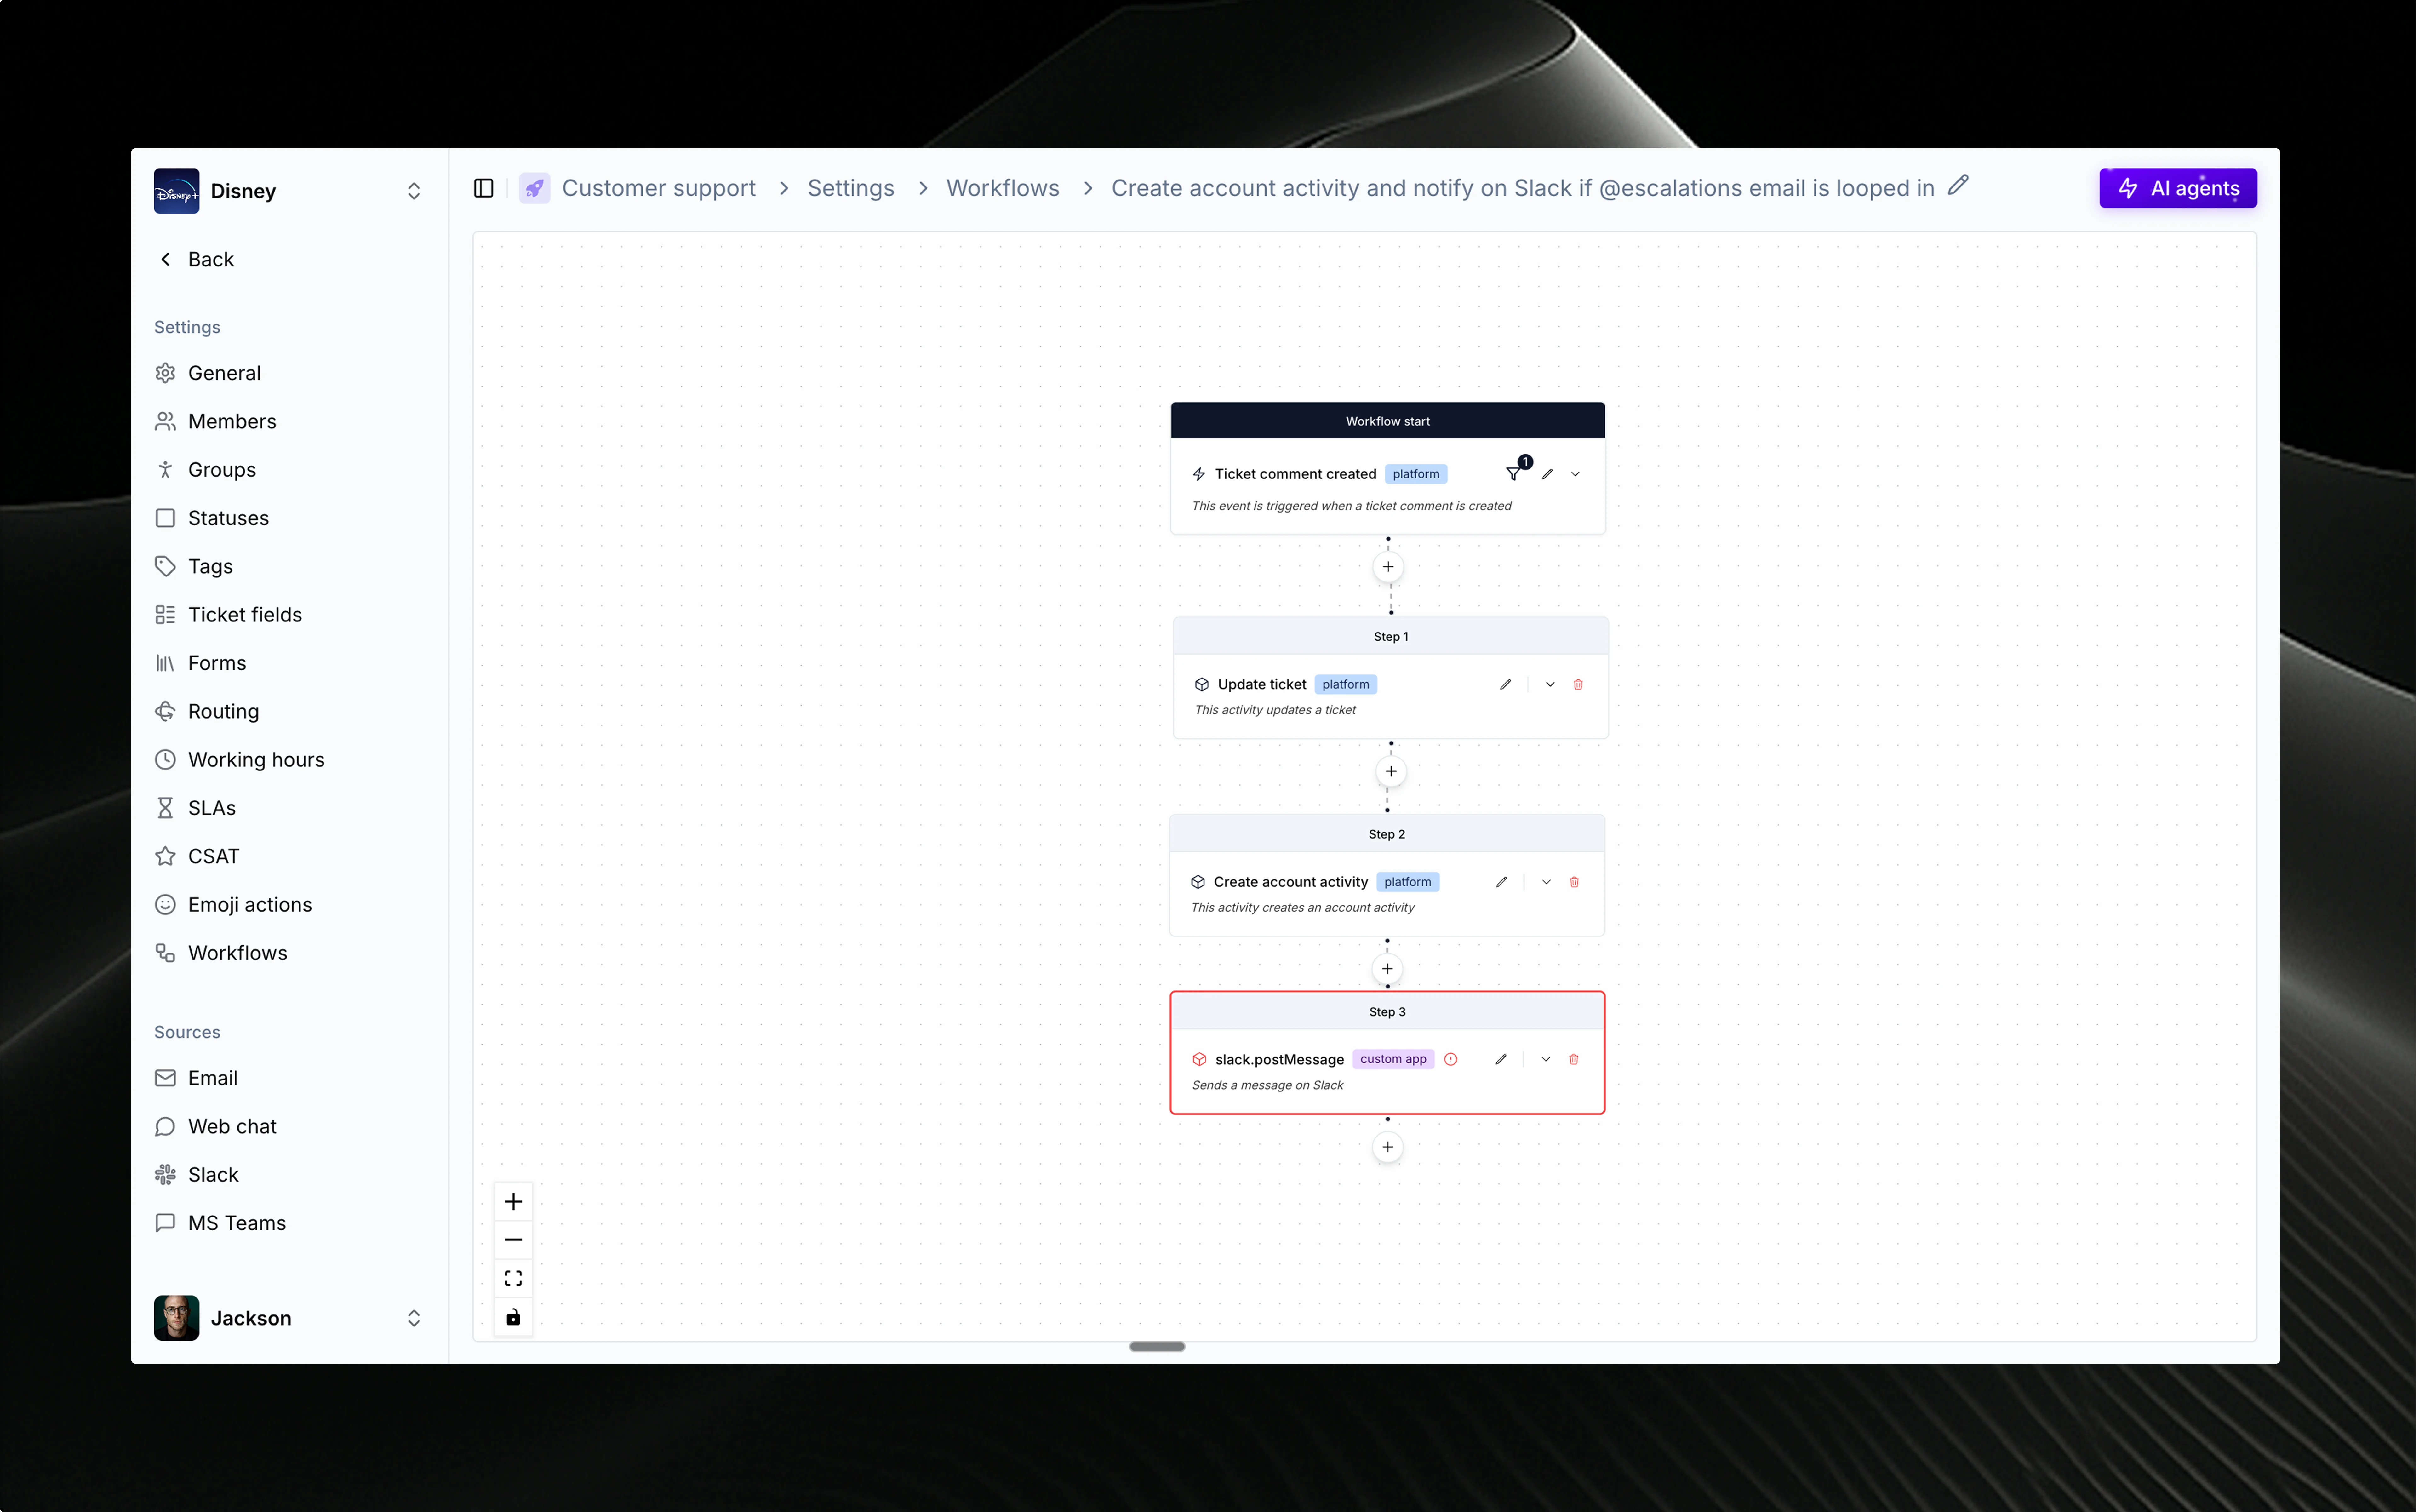
Task: Delete the Create account activity step
Action: click(1574, 882)
